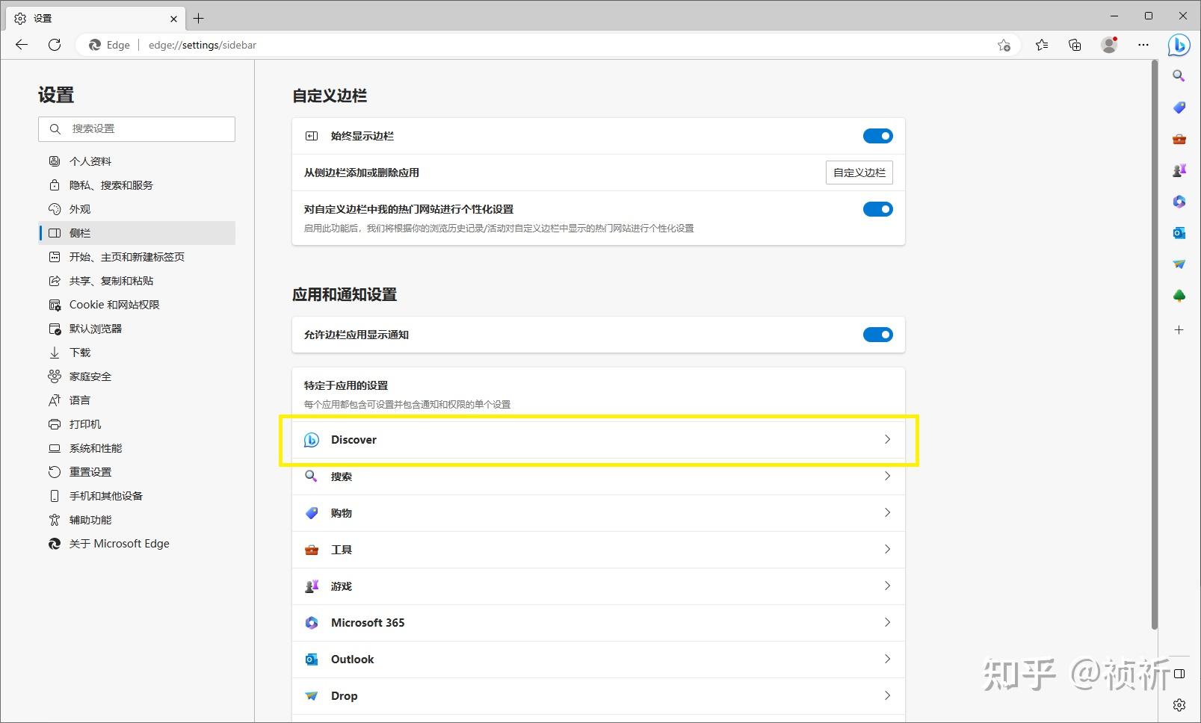Disable 允许边栏应用显示通知
The image size is (1201, 723).
coord(877,335)
